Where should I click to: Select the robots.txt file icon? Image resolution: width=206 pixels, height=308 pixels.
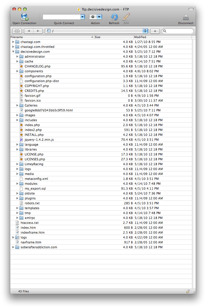pos(21,203)
